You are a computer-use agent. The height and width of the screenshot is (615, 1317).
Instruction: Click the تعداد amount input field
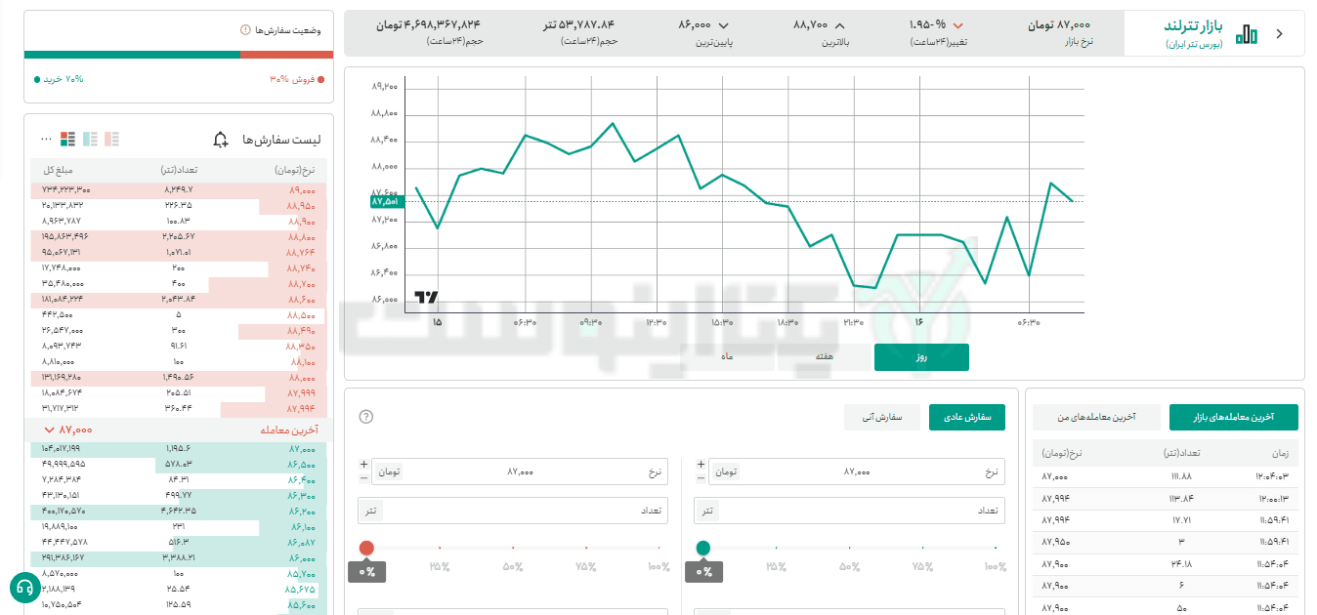(x=850, y=510)
